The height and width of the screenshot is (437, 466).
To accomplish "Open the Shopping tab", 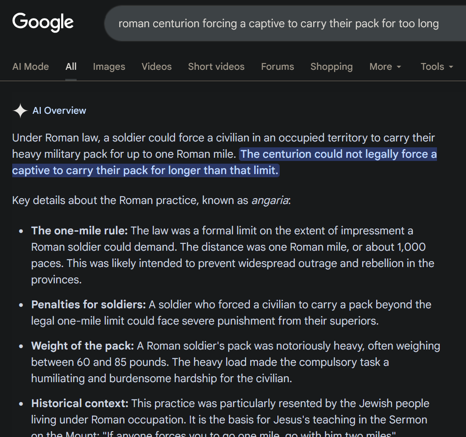I will point(331,67).
